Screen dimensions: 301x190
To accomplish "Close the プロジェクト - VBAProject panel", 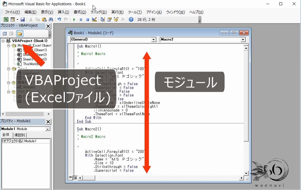I will 48,26.
